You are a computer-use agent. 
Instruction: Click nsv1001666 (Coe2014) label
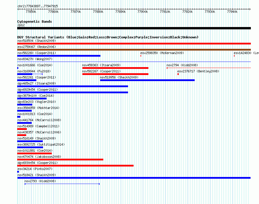[x=35, y=65]
